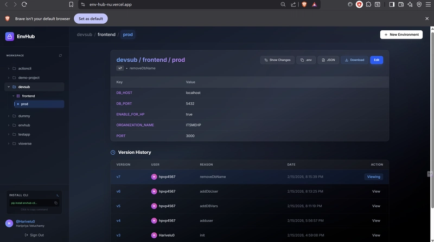Click frontend in the breadcrumb
This screenshot has width=434, height=242.
[x=106, y=35]
